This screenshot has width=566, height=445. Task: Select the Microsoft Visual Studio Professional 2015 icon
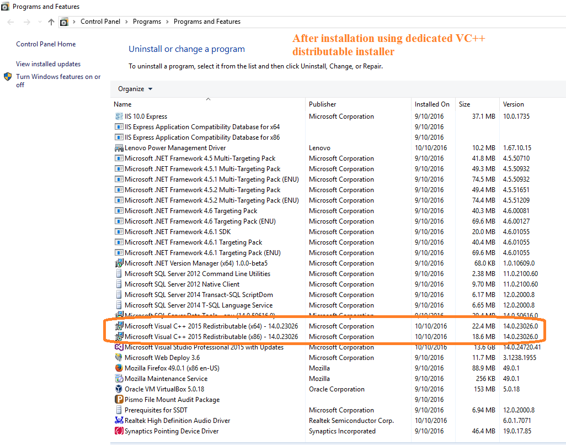coord(119,347)
